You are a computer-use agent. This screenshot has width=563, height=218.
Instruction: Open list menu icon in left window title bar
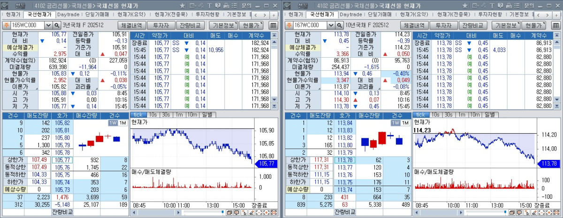pyautogui.click(x=234, y=6)
